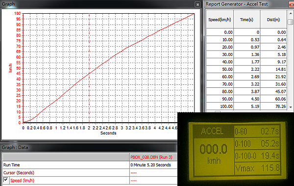Click the report table scrollbar down arrow
The image size is (294, 186).
pyautogui.click(x=291, y=107)
